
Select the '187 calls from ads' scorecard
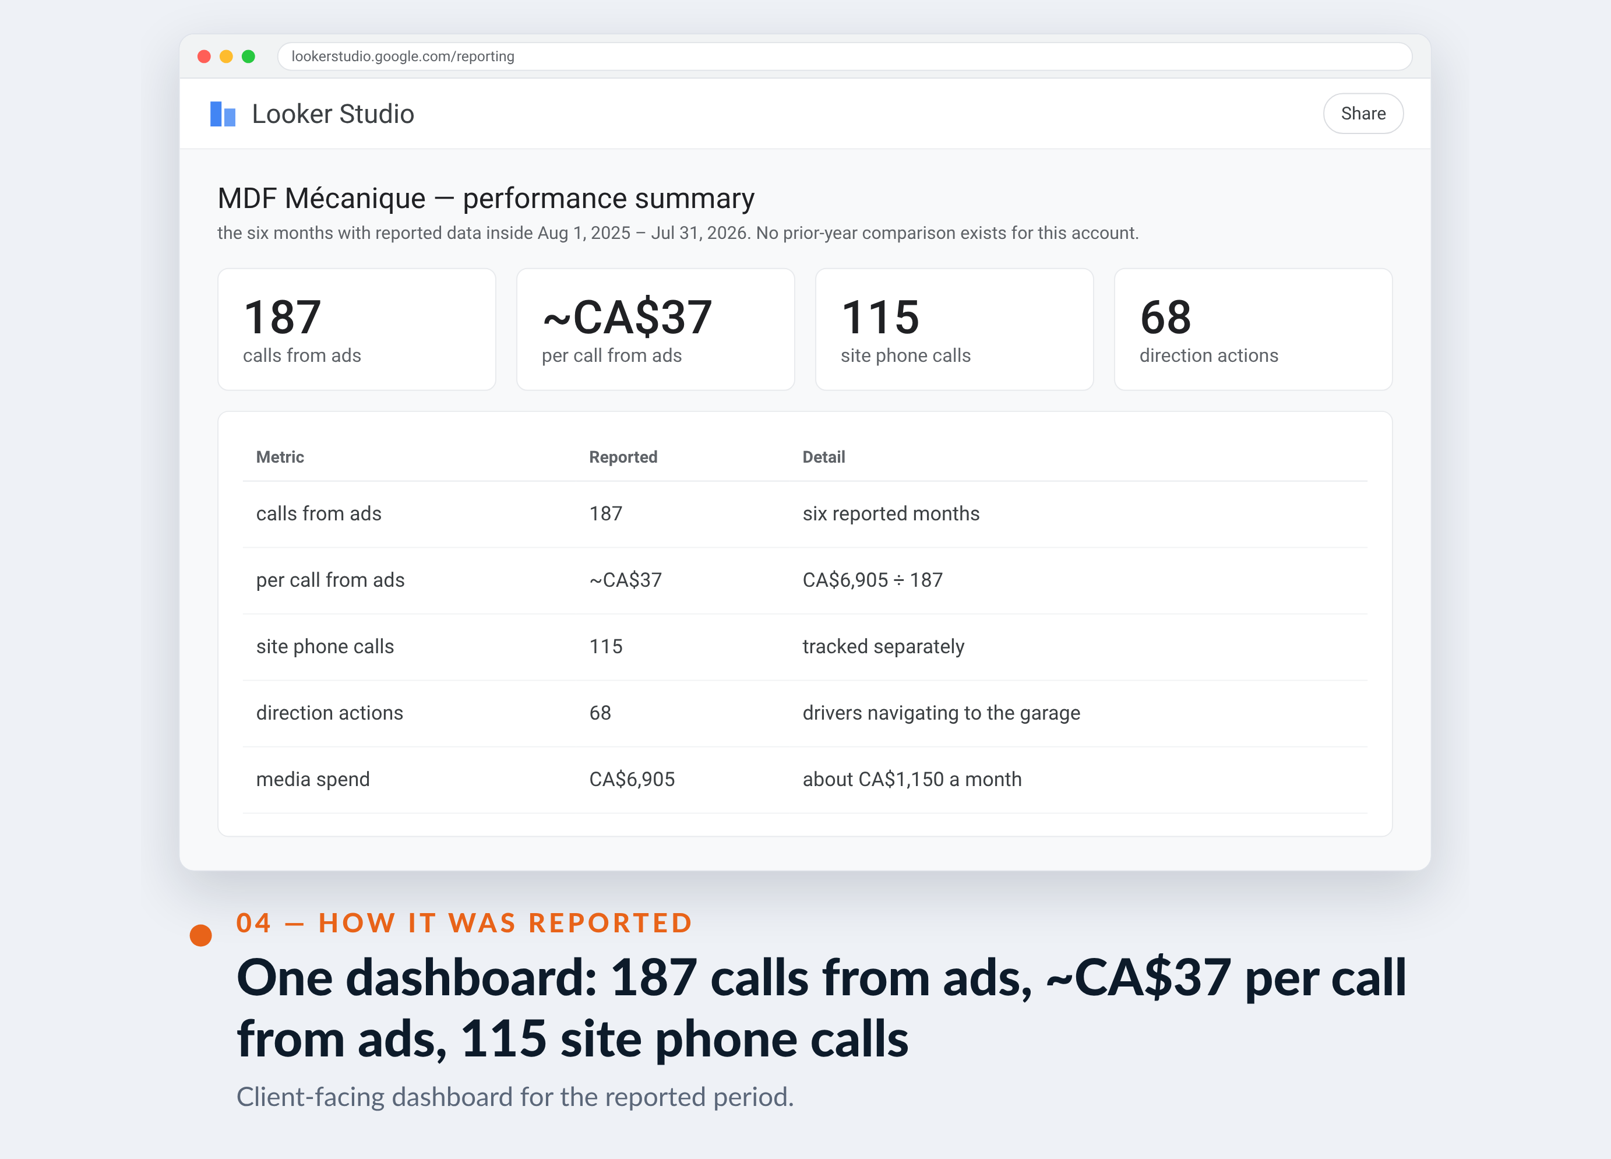tap(357, 329)
